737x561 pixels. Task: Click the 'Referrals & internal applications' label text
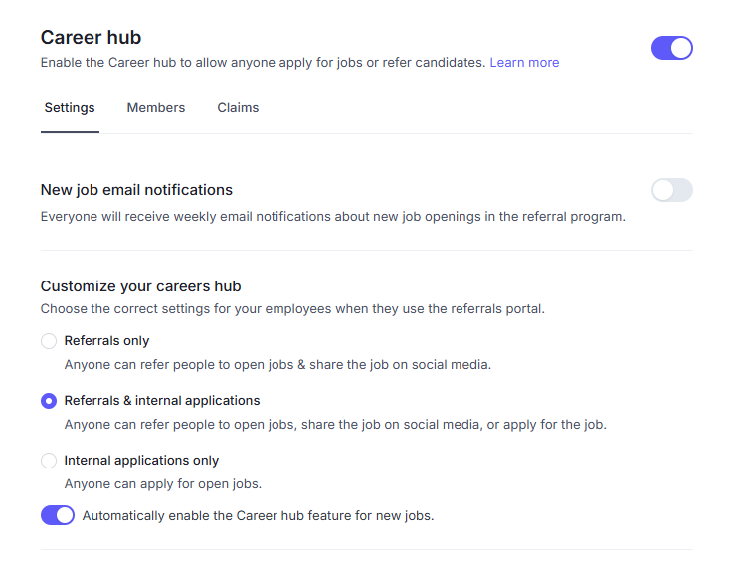(162, 401)
